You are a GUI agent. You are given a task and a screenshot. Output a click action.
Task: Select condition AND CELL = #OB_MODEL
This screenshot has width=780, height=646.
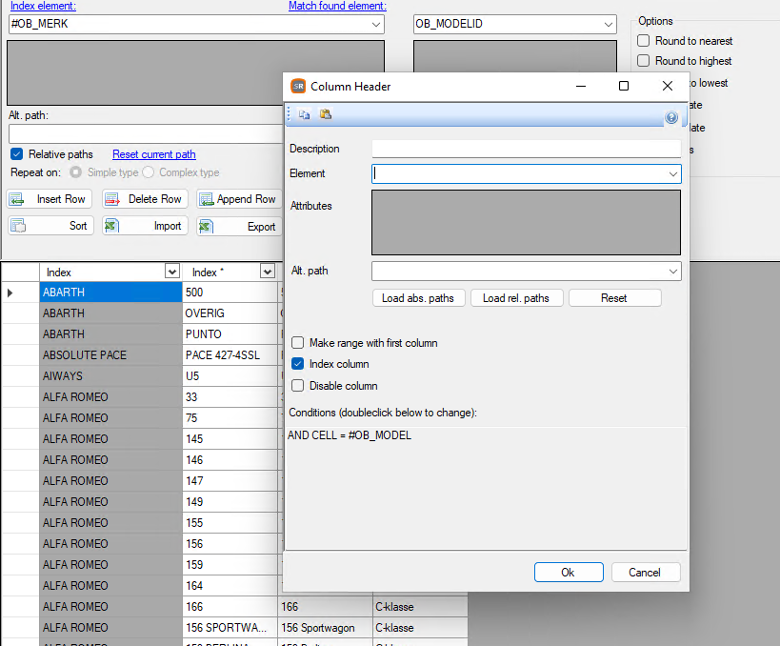click(350, 435)
